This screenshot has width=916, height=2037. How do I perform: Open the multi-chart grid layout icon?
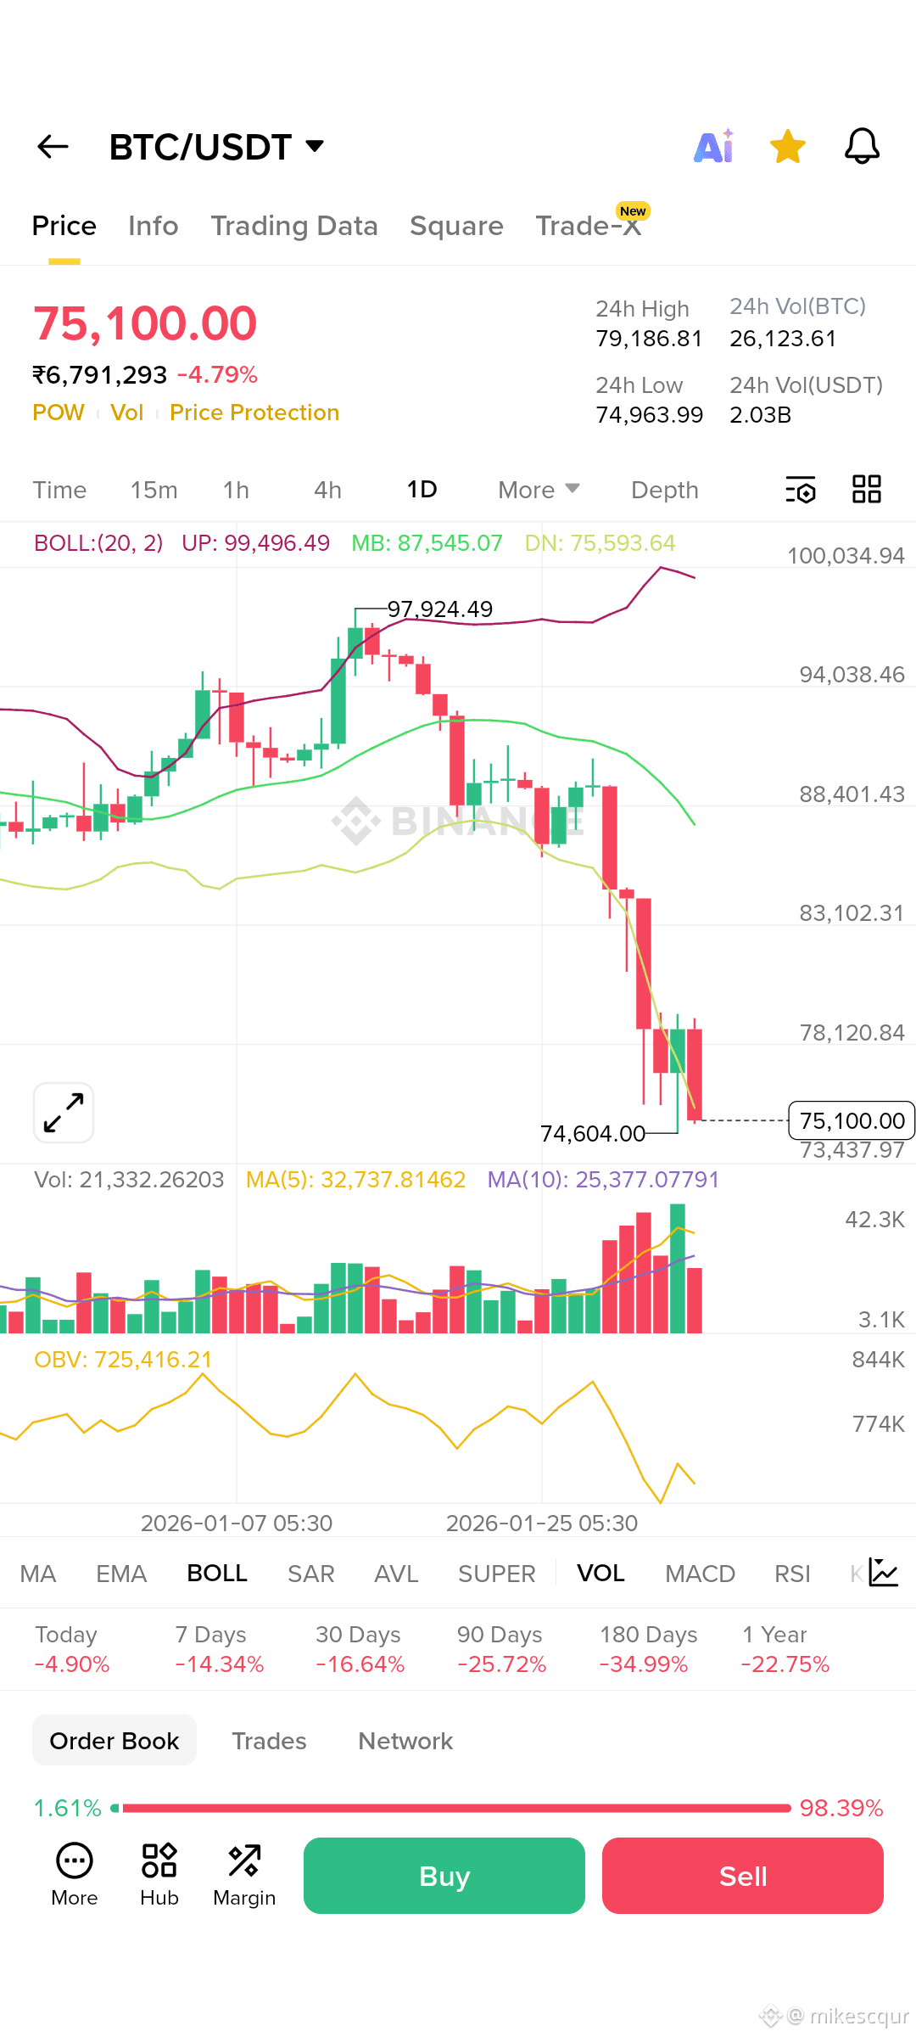coord(867,489)
